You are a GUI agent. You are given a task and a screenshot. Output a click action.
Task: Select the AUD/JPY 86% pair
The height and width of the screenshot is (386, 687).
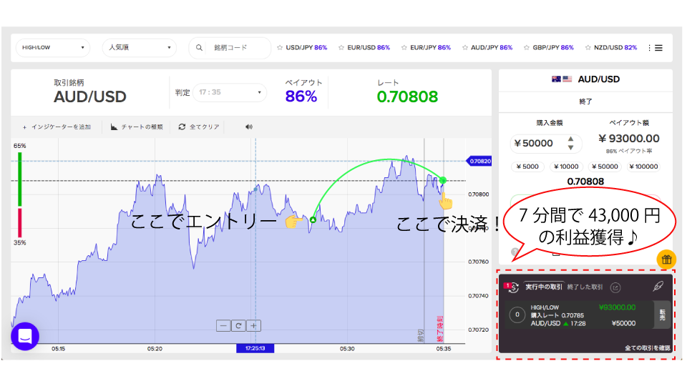[492, 48]
